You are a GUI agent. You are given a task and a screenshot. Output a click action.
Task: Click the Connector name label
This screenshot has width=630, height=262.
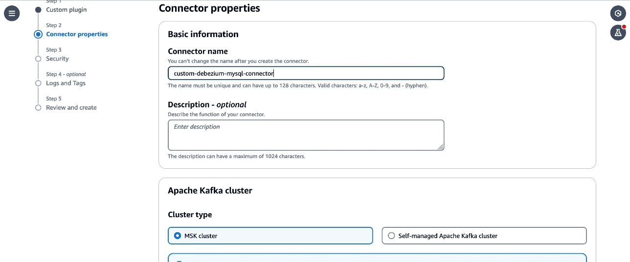(x=198, y=51)
